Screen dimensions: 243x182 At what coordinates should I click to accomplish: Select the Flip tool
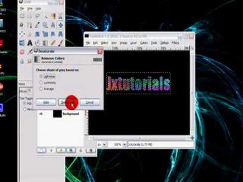22,43
